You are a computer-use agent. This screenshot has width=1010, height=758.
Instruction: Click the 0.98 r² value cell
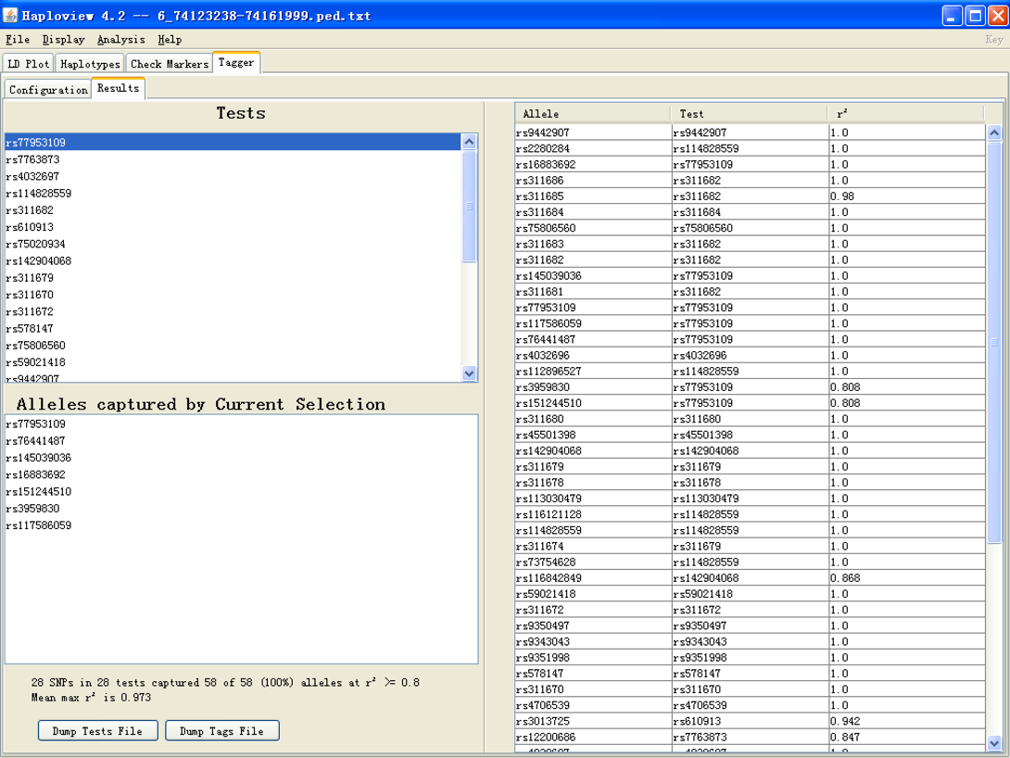[907, 196]
